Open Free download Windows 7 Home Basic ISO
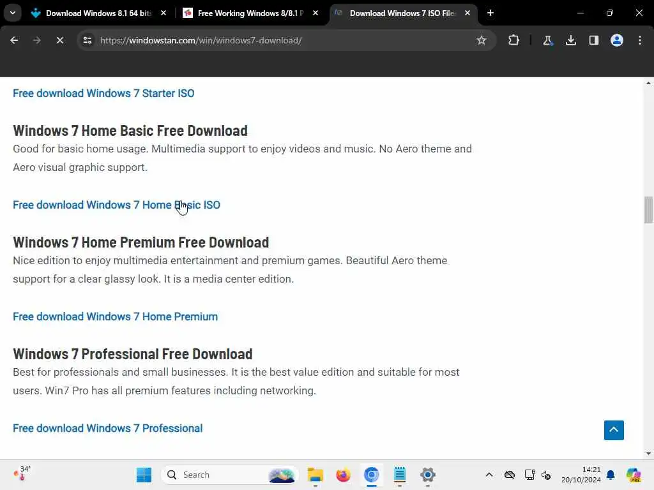This screenshot has height=490, width=654. click(x=116, y=205)
